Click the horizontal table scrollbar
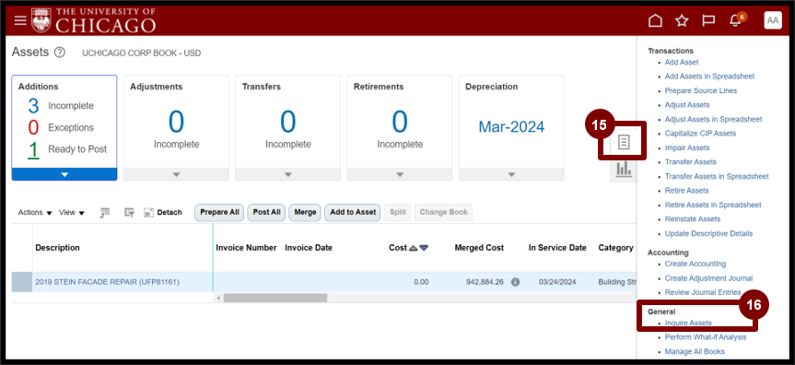The height and width of the screenshot is (365, 795). (275, 298)
